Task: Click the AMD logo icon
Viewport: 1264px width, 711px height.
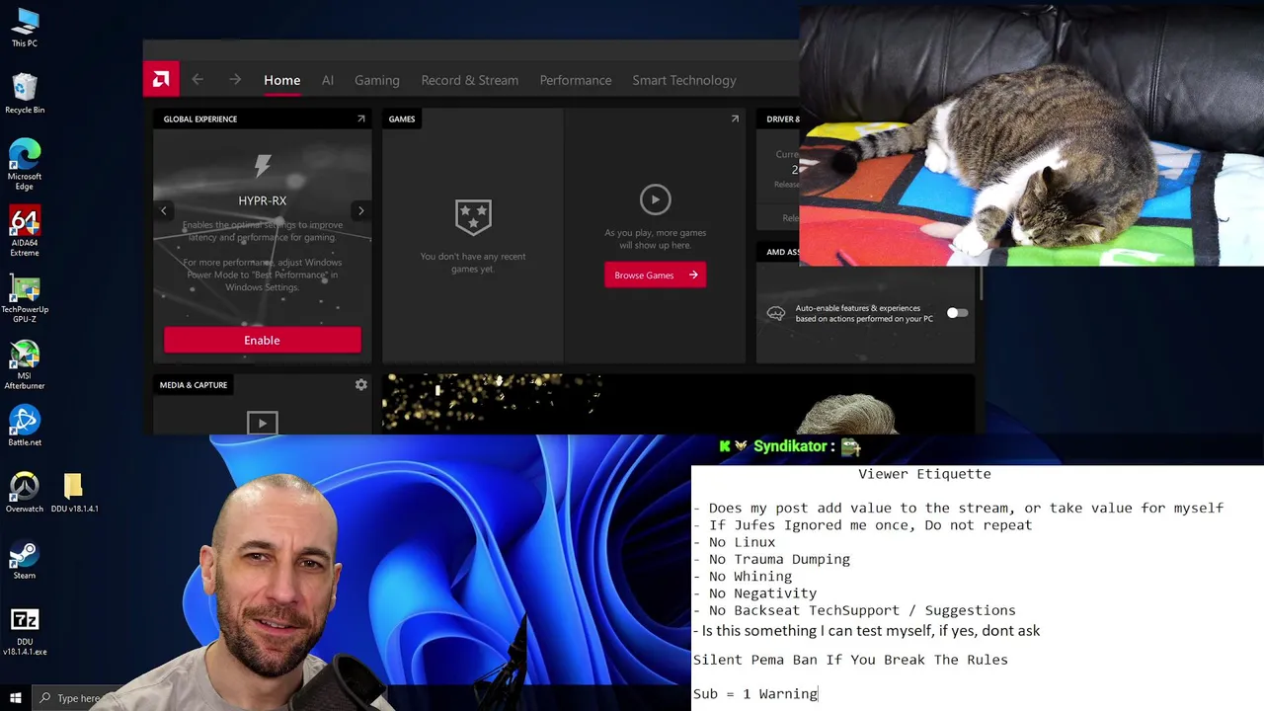Action: pos(161,79)
